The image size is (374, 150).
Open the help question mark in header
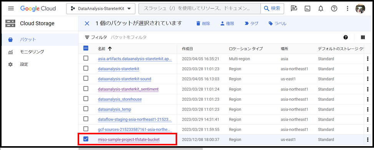click(334, 8)
